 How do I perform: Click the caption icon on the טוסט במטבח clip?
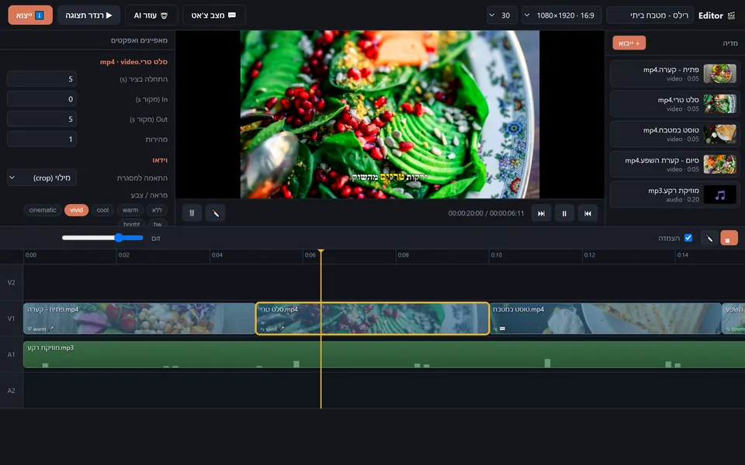coord(503,329)
